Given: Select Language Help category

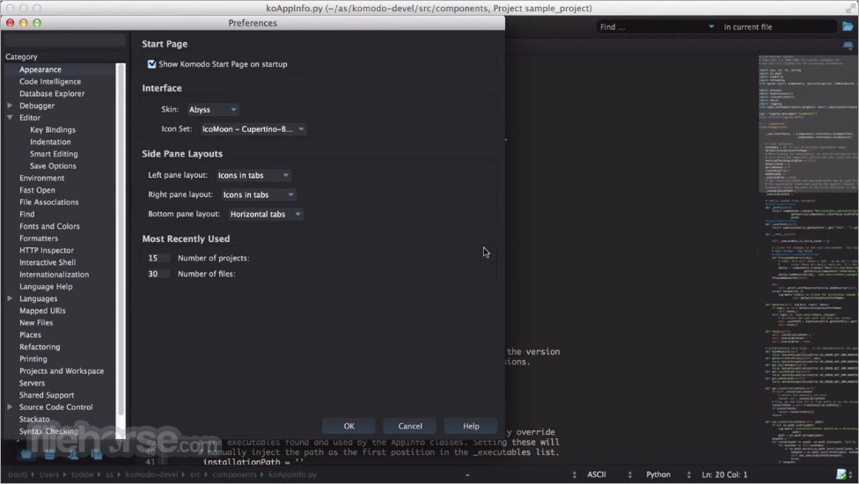Looking at the screenshot, I should coord(46,286).
